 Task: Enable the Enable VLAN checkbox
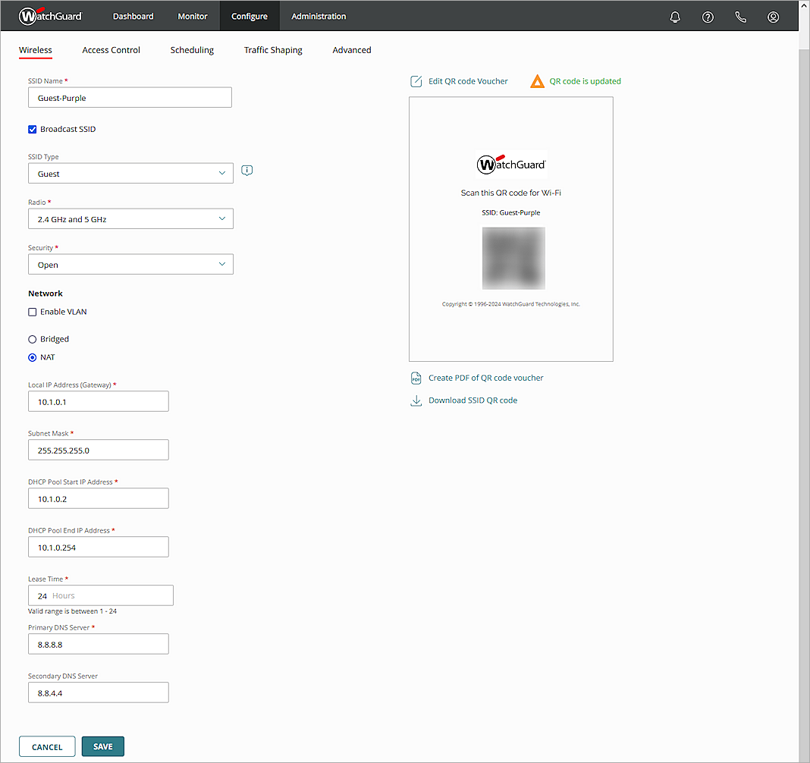click(32, 312)
